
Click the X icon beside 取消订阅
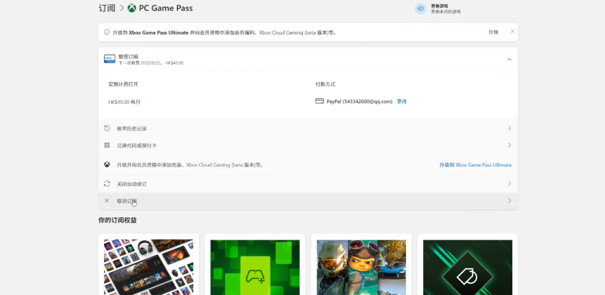pos(107,201)
